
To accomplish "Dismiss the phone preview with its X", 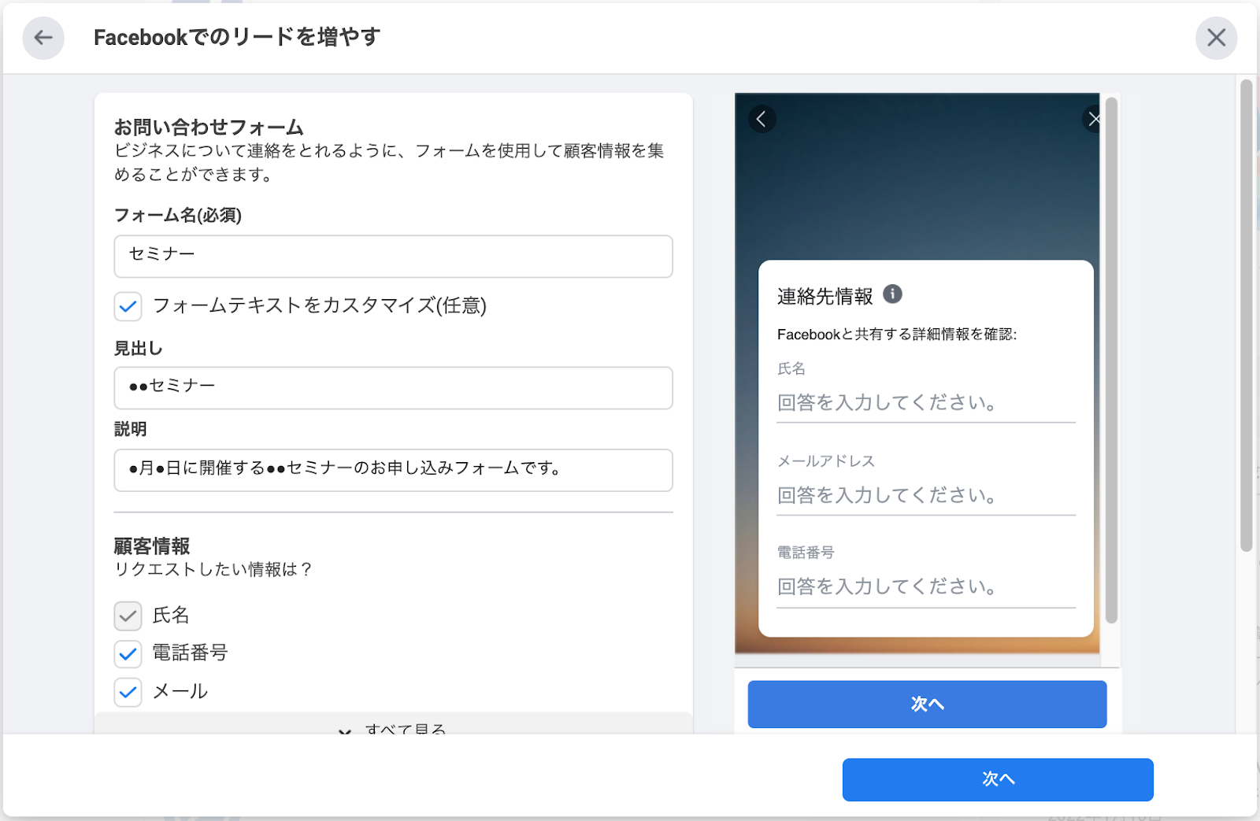I will click(1093, 119).
